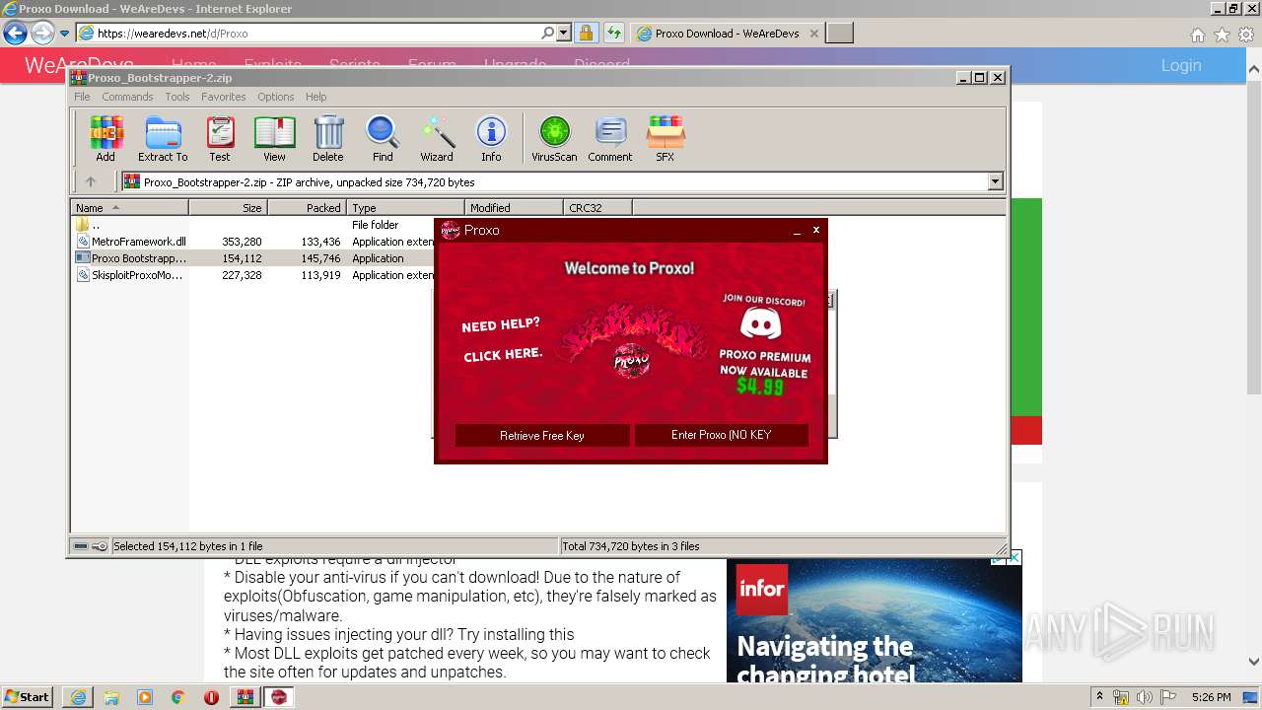
Task: Sort by the Size column header
Action: [x=229, y=208]
